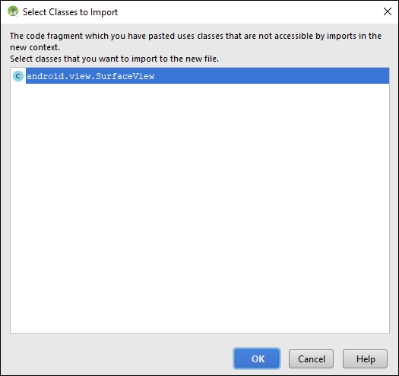The width and height of the screenshot is (399, 376).
Task: Open Help for this import dialog
Action: click(x=365, y=359)
